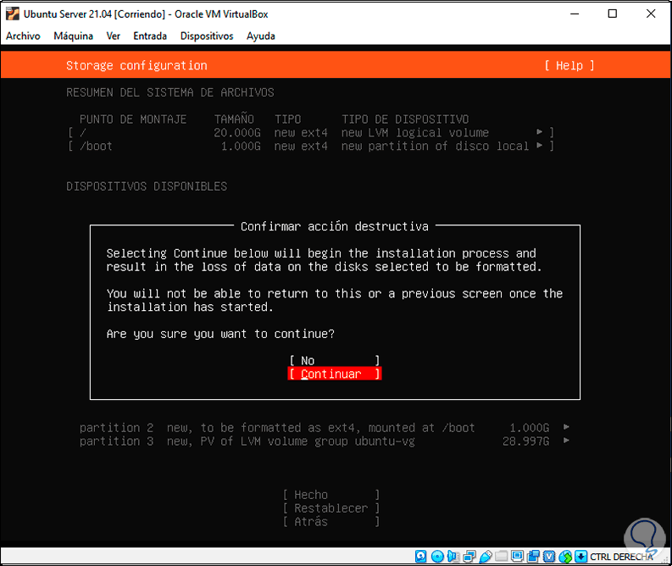Click the 'Storage configuration' header title
Viewport: 672px width, 566px height.
point(136,65)
